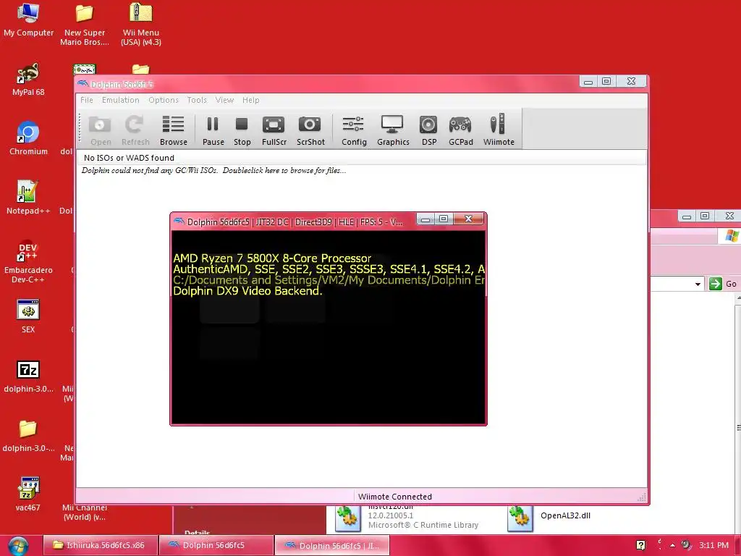Click 'Dolphin could not find any GC/Wii ISOs' message

click(x=213, y=171)
